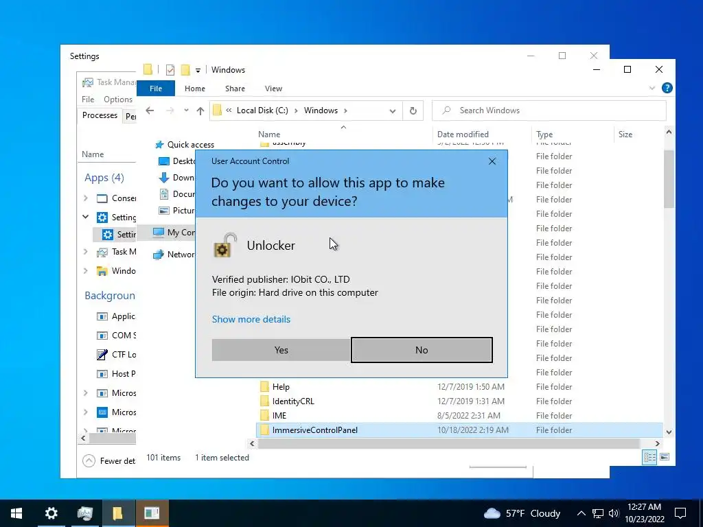Expand the Task Manager process row
703x527 pixels.
click(x=86, y=252)
